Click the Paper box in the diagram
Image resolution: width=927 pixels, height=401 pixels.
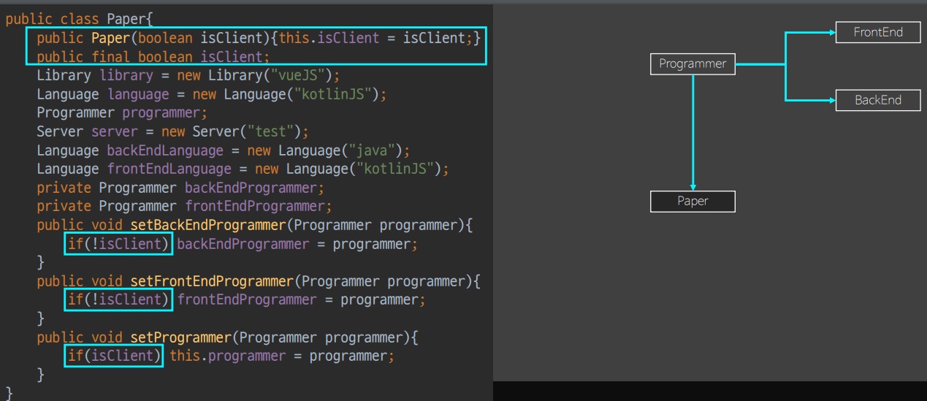coord(693,201)
